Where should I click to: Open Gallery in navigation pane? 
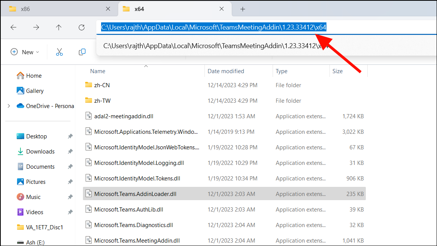30,91
